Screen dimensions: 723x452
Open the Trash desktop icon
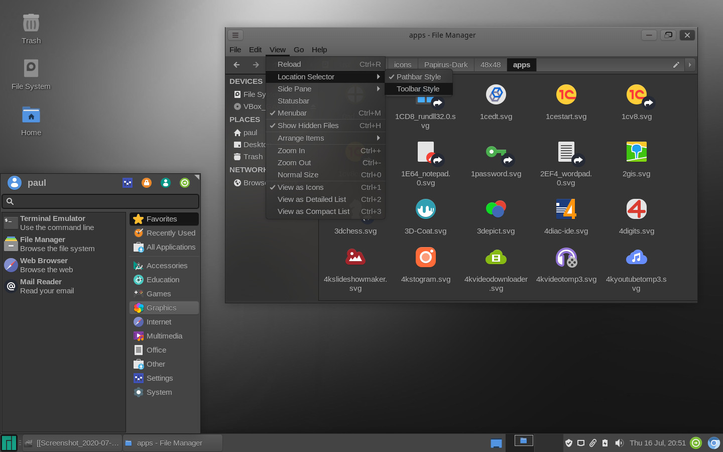pos(31,23)
